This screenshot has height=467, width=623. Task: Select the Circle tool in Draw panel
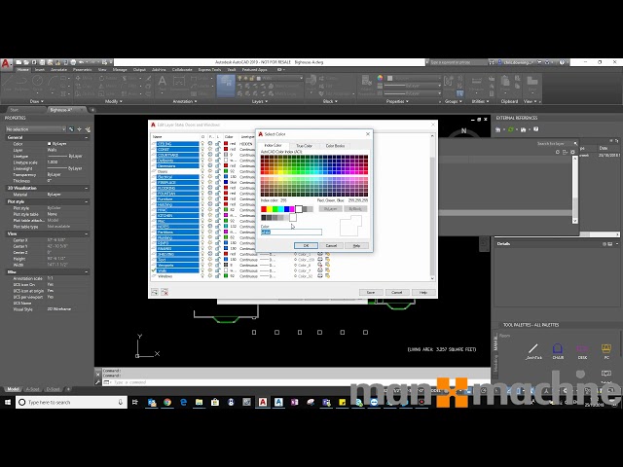point(37,82)
